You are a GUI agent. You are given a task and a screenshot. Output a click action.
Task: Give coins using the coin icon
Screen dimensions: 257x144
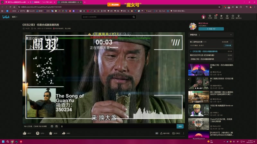38,133
